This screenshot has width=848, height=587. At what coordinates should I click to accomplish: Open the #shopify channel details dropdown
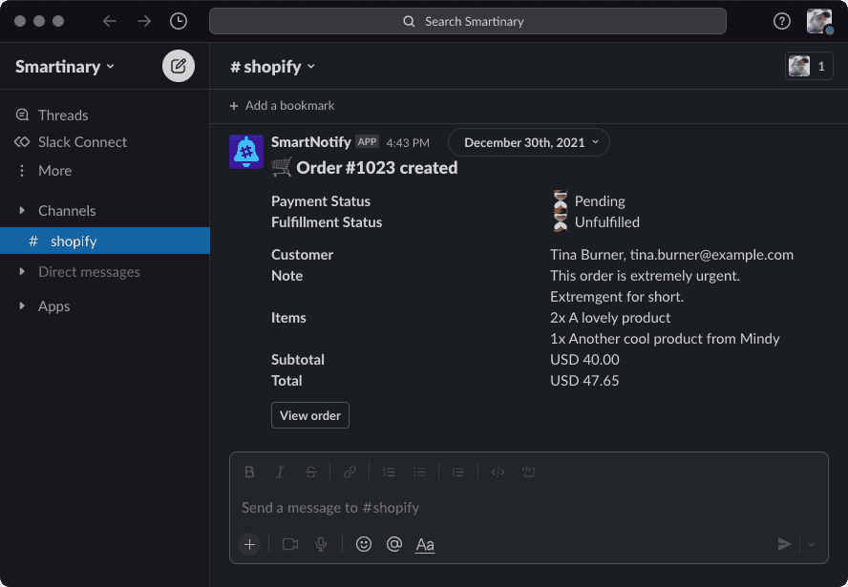point(272,67)
